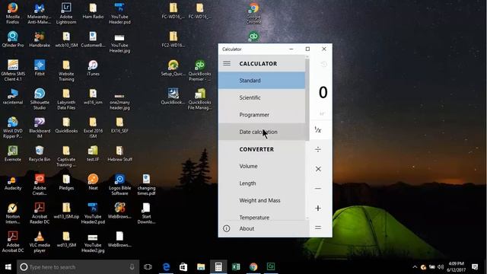
Task: Click the reciprocal 1/x button
Action: coord(318,130)
